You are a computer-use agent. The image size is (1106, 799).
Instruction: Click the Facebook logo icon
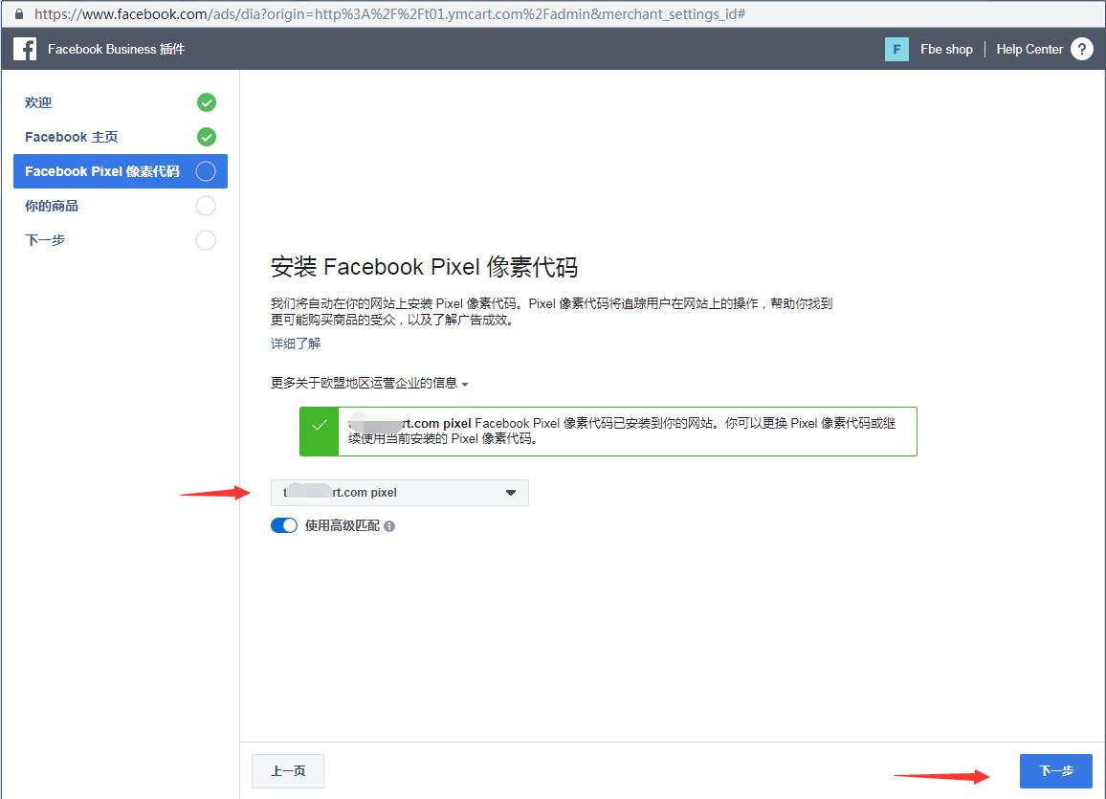[25, 49]
